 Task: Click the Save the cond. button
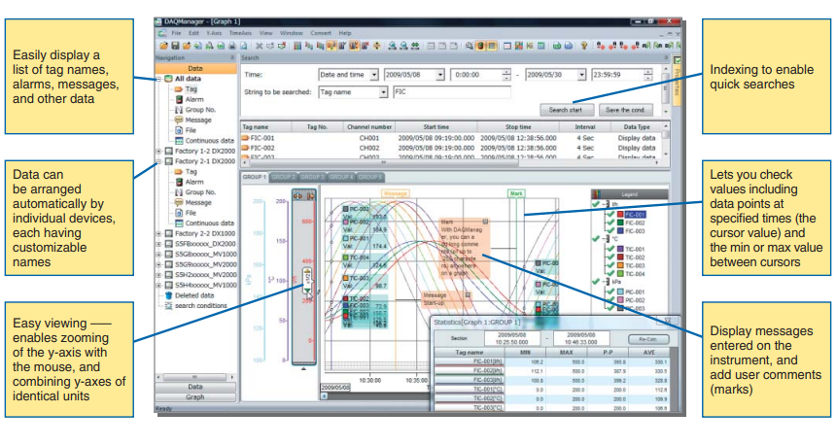(625, 110)
